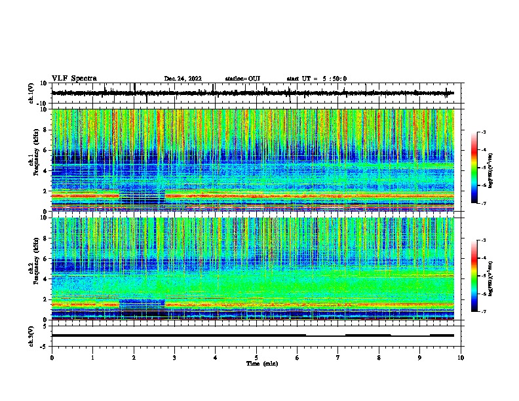Click the "8" kHz tick of ch.1 spectrogram

(45, 130)
